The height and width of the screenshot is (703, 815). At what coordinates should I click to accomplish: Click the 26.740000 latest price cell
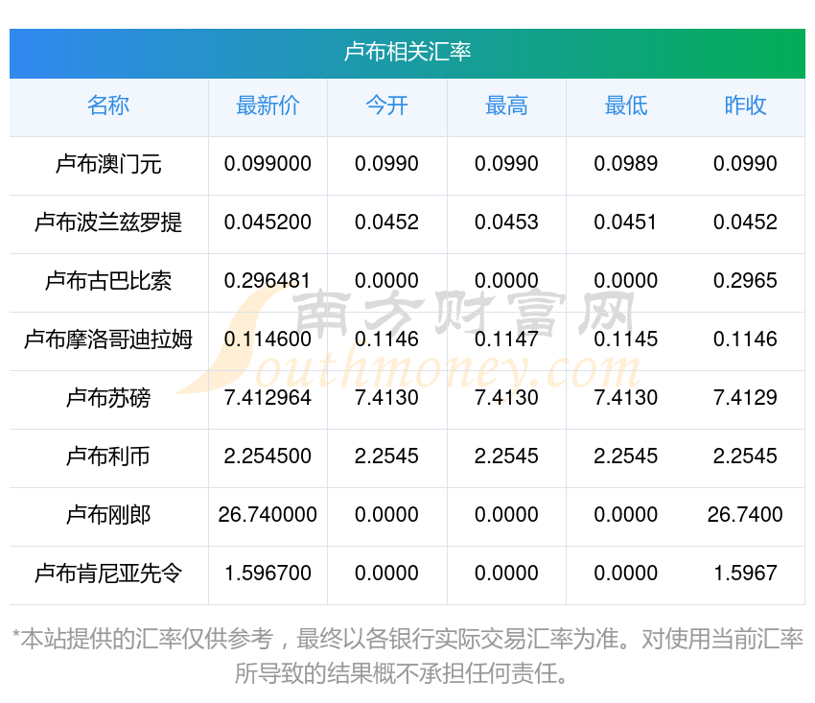[x=268, y=515]
